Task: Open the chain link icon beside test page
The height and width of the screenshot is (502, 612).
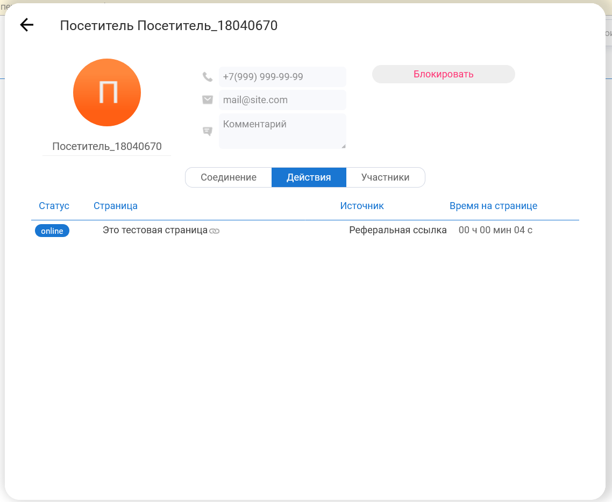Action: point(215,231)
